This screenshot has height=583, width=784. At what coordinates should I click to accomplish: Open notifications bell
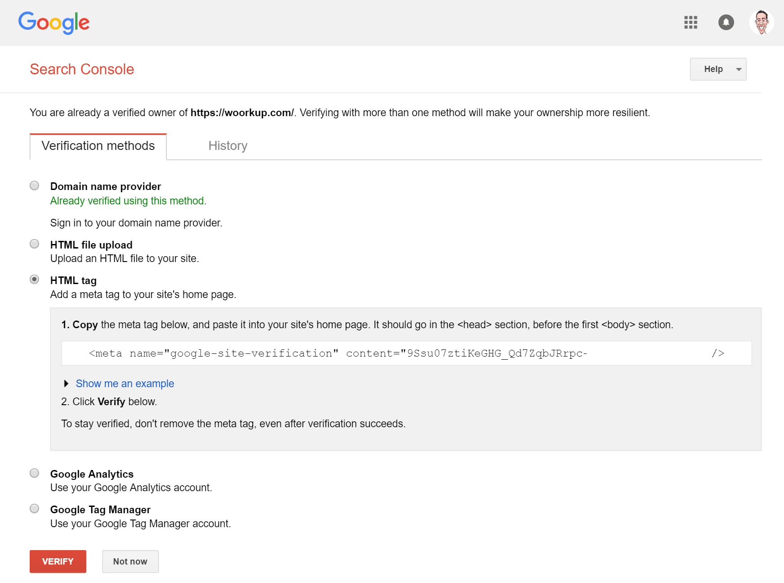tap(725, 23)
